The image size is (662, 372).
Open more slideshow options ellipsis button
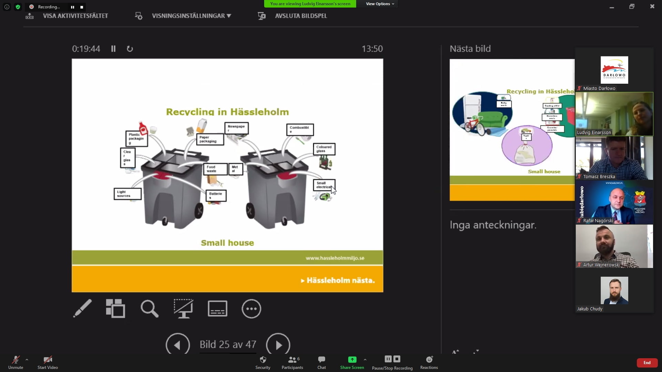[x=251, y=308]
